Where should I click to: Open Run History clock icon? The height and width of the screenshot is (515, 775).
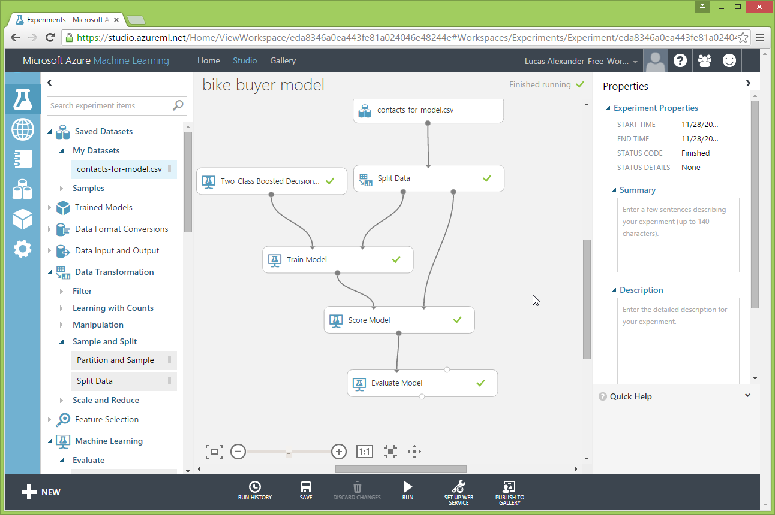point(255,487)
